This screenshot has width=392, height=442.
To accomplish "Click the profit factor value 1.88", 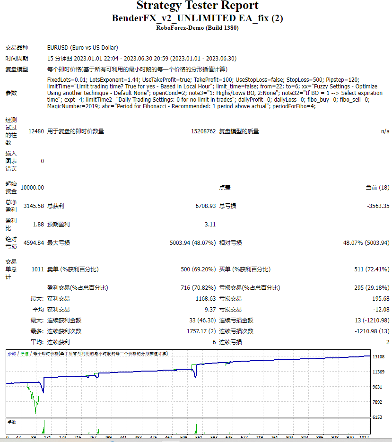I will [x=38, y=225].
